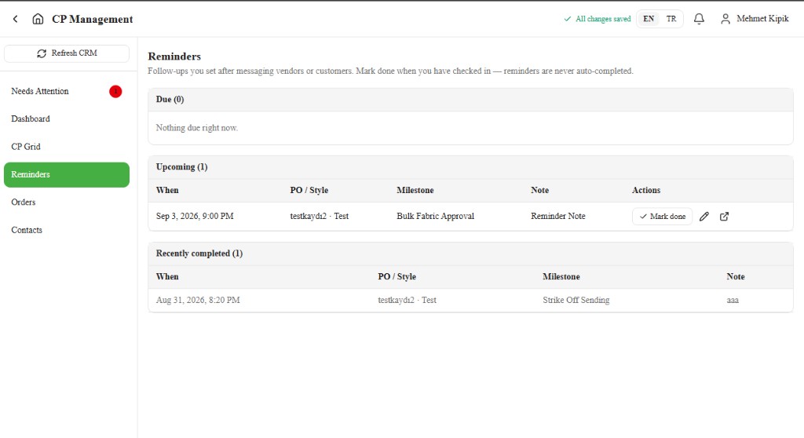Click the Upcoming table's Note header
804x438 pixels.
point(539,190)
